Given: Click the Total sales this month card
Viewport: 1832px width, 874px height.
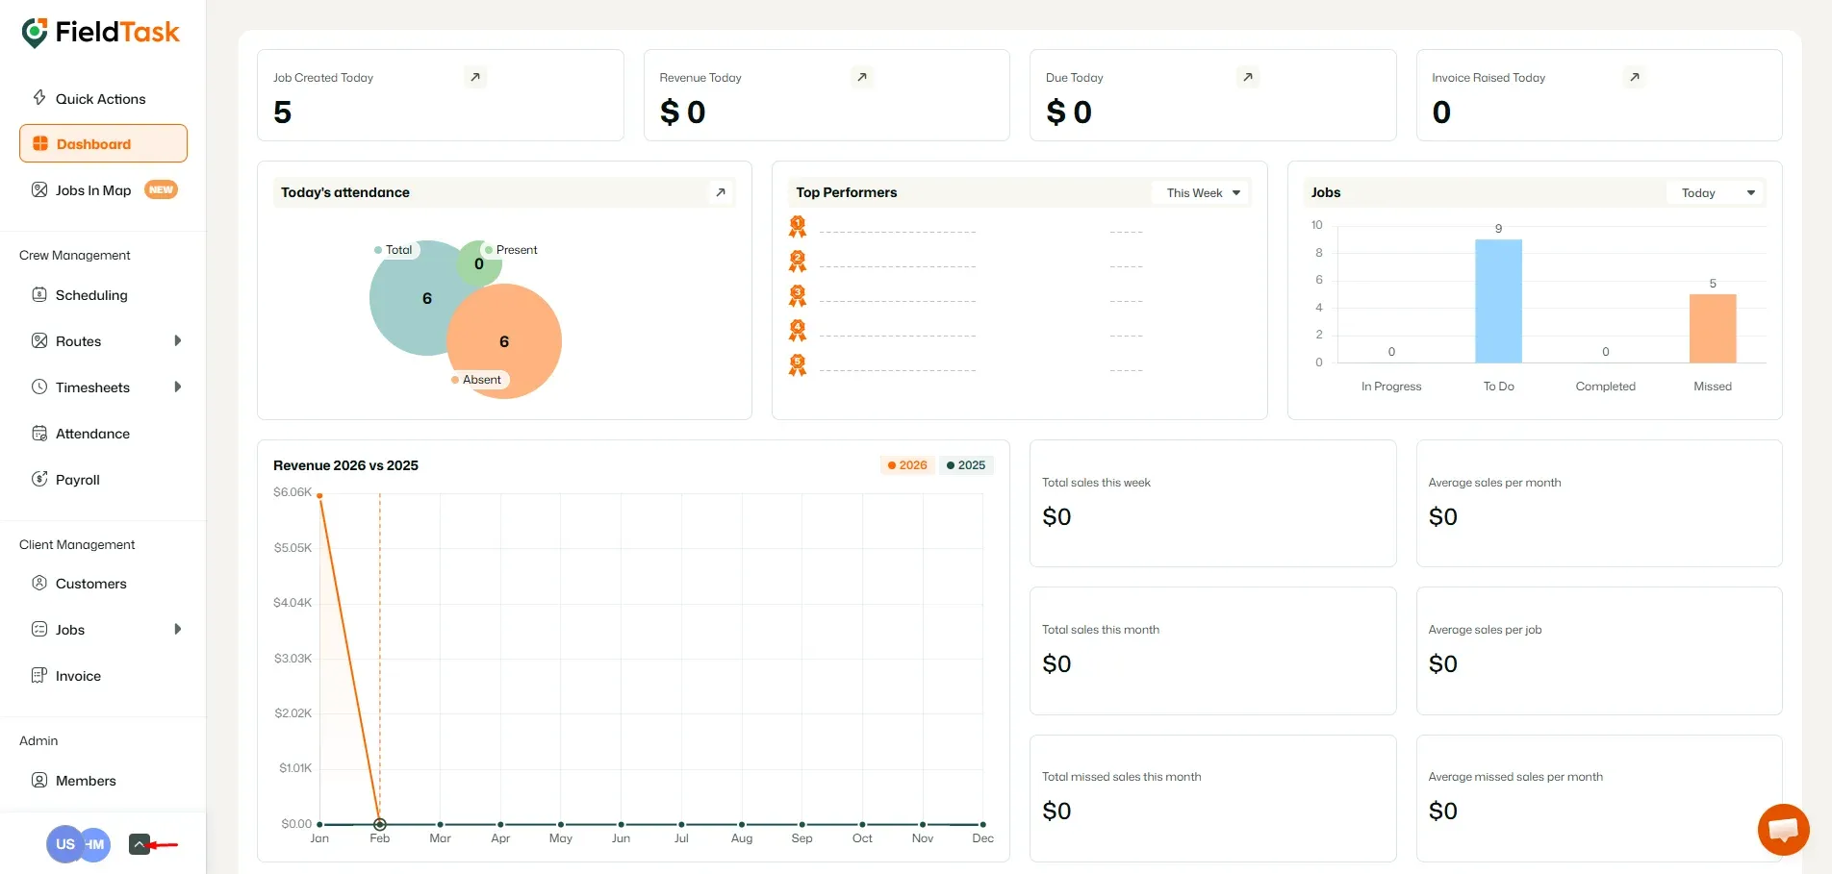Looking at the screenshot, I should point(1212,651).
